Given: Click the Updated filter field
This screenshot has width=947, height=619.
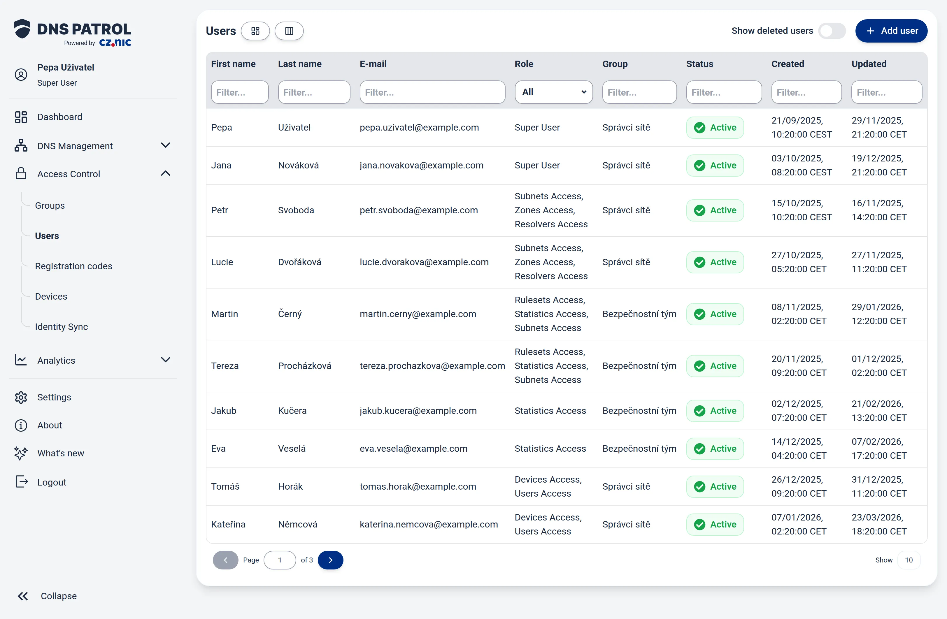Looking at the screenshot, I should click(x=887, y=92).
